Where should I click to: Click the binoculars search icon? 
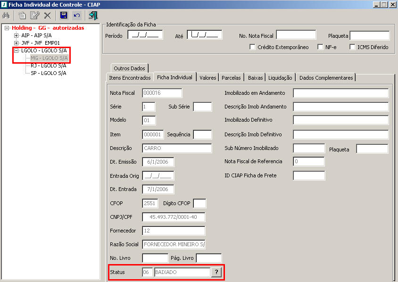coord(7,16)
